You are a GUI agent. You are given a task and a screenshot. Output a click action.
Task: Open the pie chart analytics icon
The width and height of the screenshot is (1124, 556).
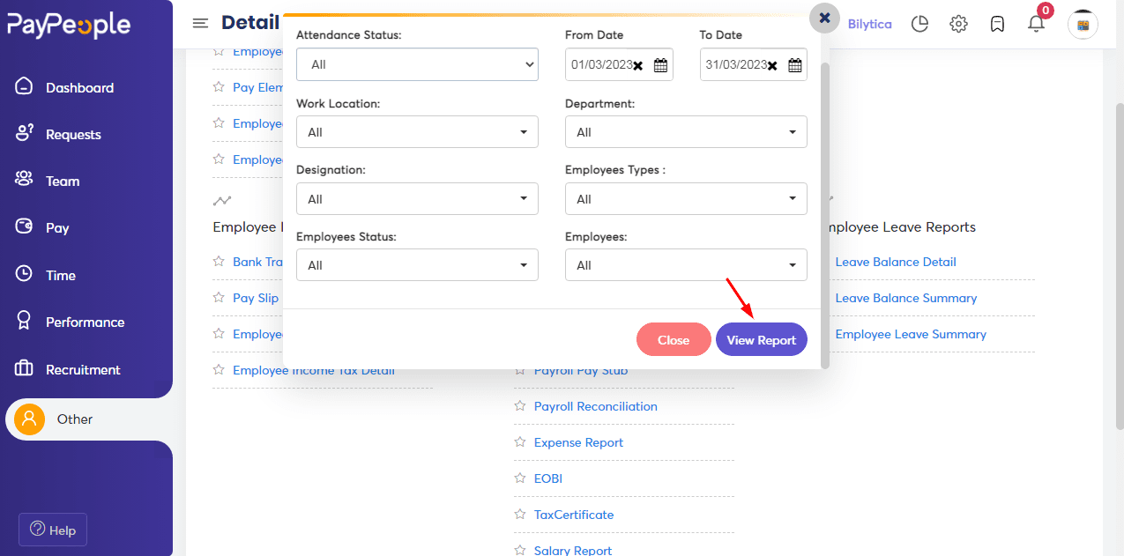pyautogui.click(x=919, y=24)
